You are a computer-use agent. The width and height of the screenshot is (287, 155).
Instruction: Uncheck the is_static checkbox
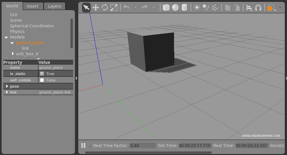(x=42, y=74)
